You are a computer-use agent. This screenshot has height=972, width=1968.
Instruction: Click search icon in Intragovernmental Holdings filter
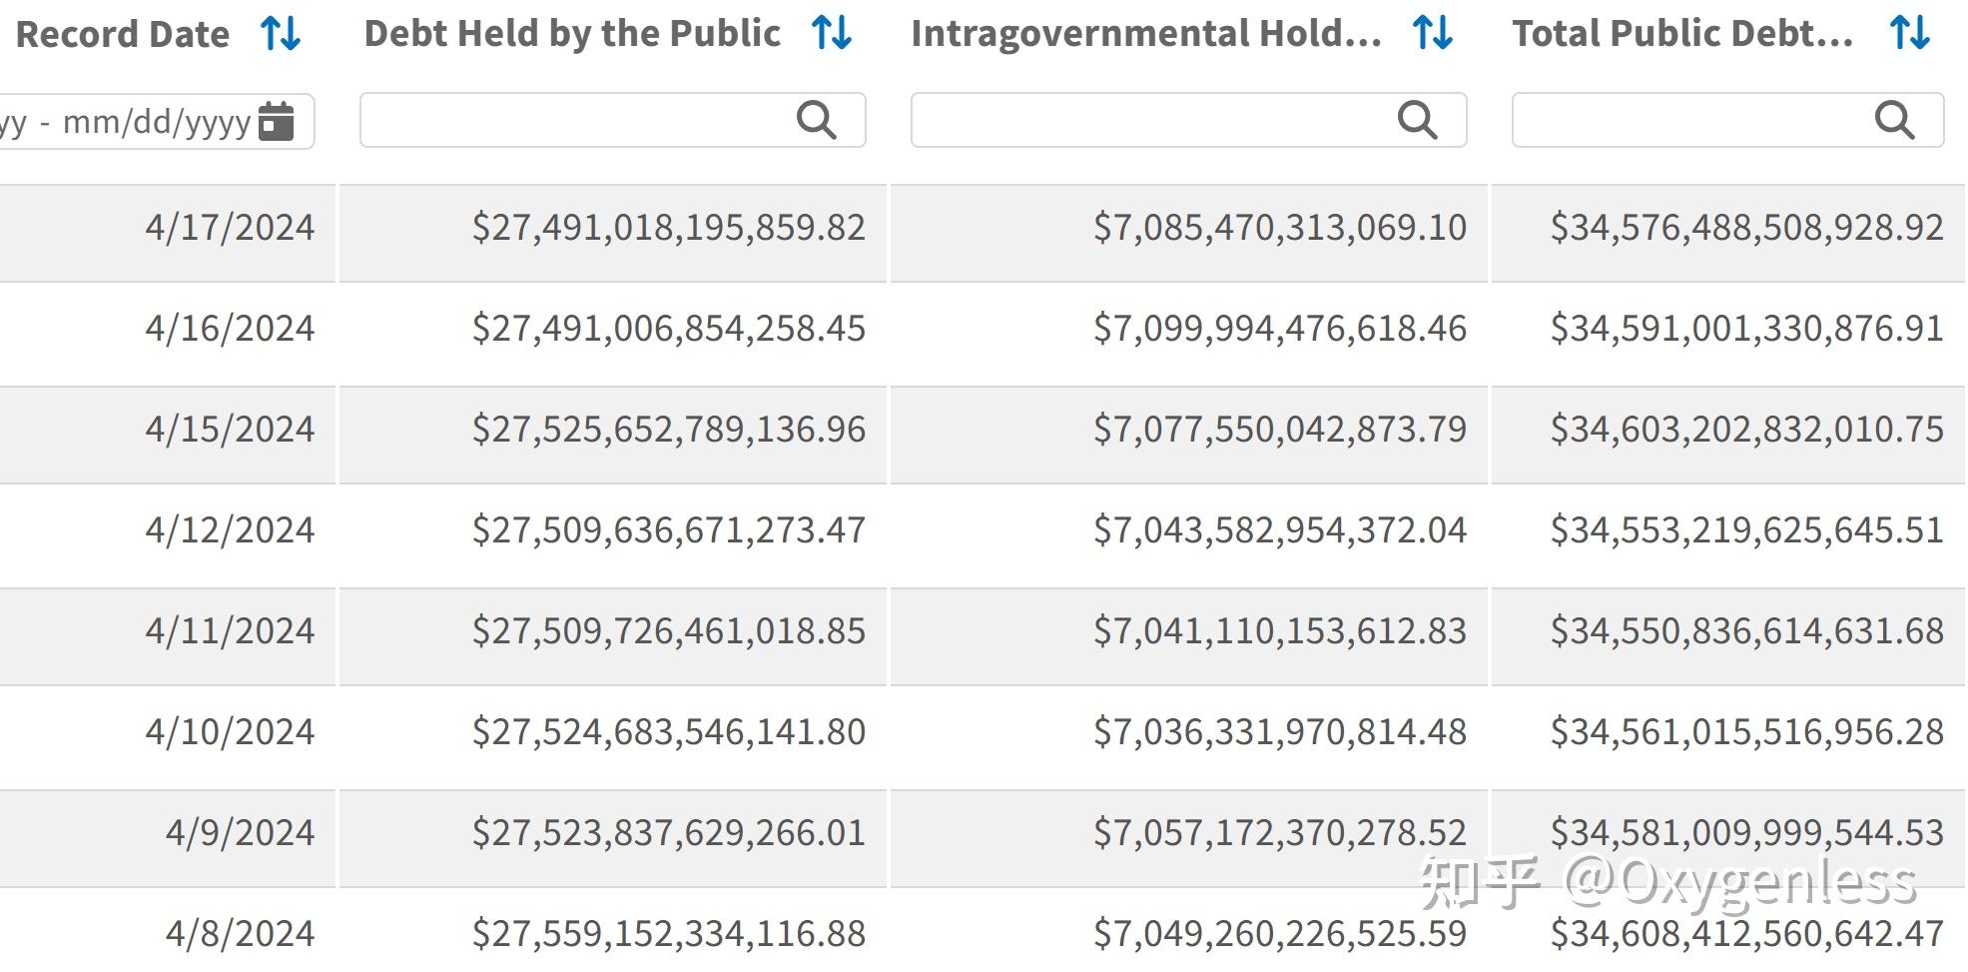[1417, 120]
